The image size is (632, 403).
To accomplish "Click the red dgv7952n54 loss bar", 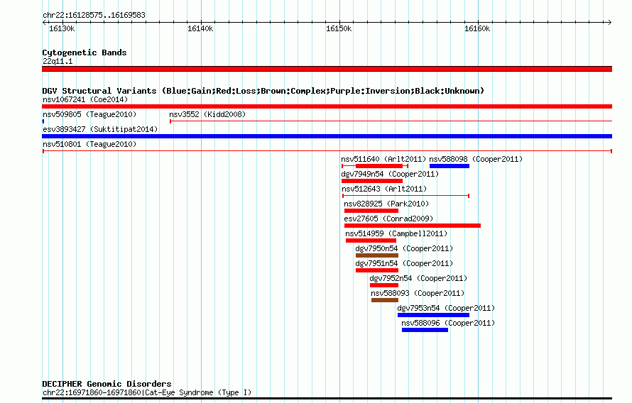I will click(x=384, y=285).
